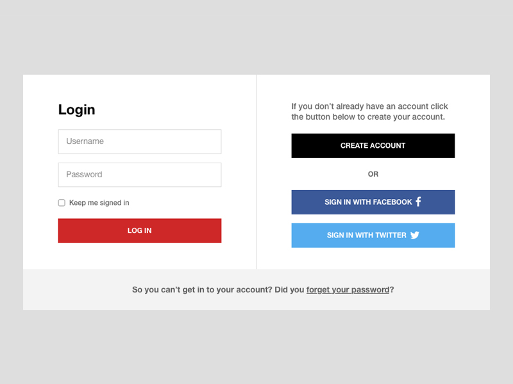
Task: Click the CREATE ACCOUNT button
Action: pos(373,145)
